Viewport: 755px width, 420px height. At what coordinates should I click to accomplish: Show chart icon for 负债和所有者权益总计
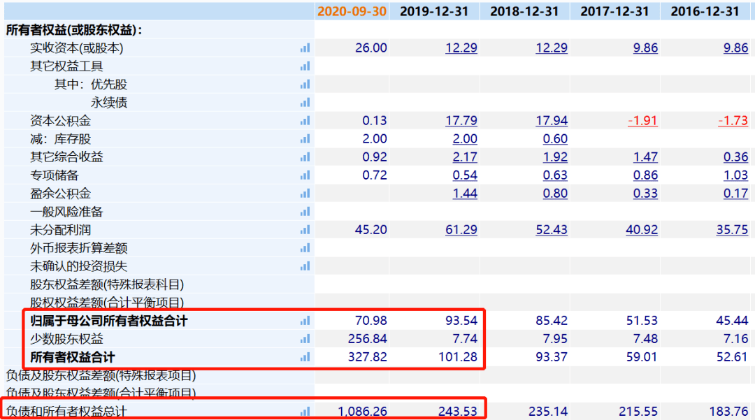(305, 412)
